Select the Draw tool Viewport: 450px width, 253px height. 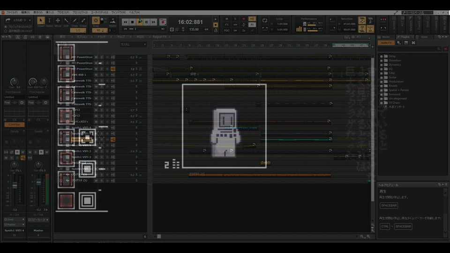(75, 21)
